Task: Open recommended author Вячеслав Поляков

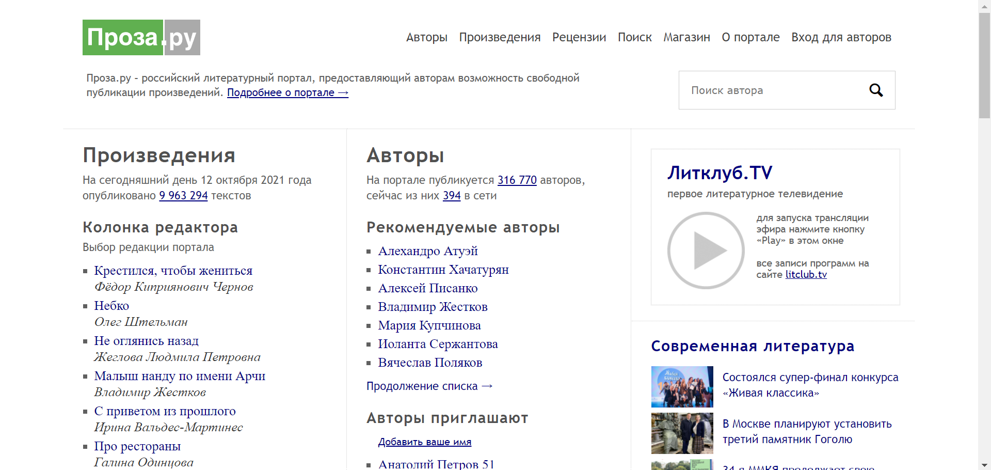Action: click(430, 363)
